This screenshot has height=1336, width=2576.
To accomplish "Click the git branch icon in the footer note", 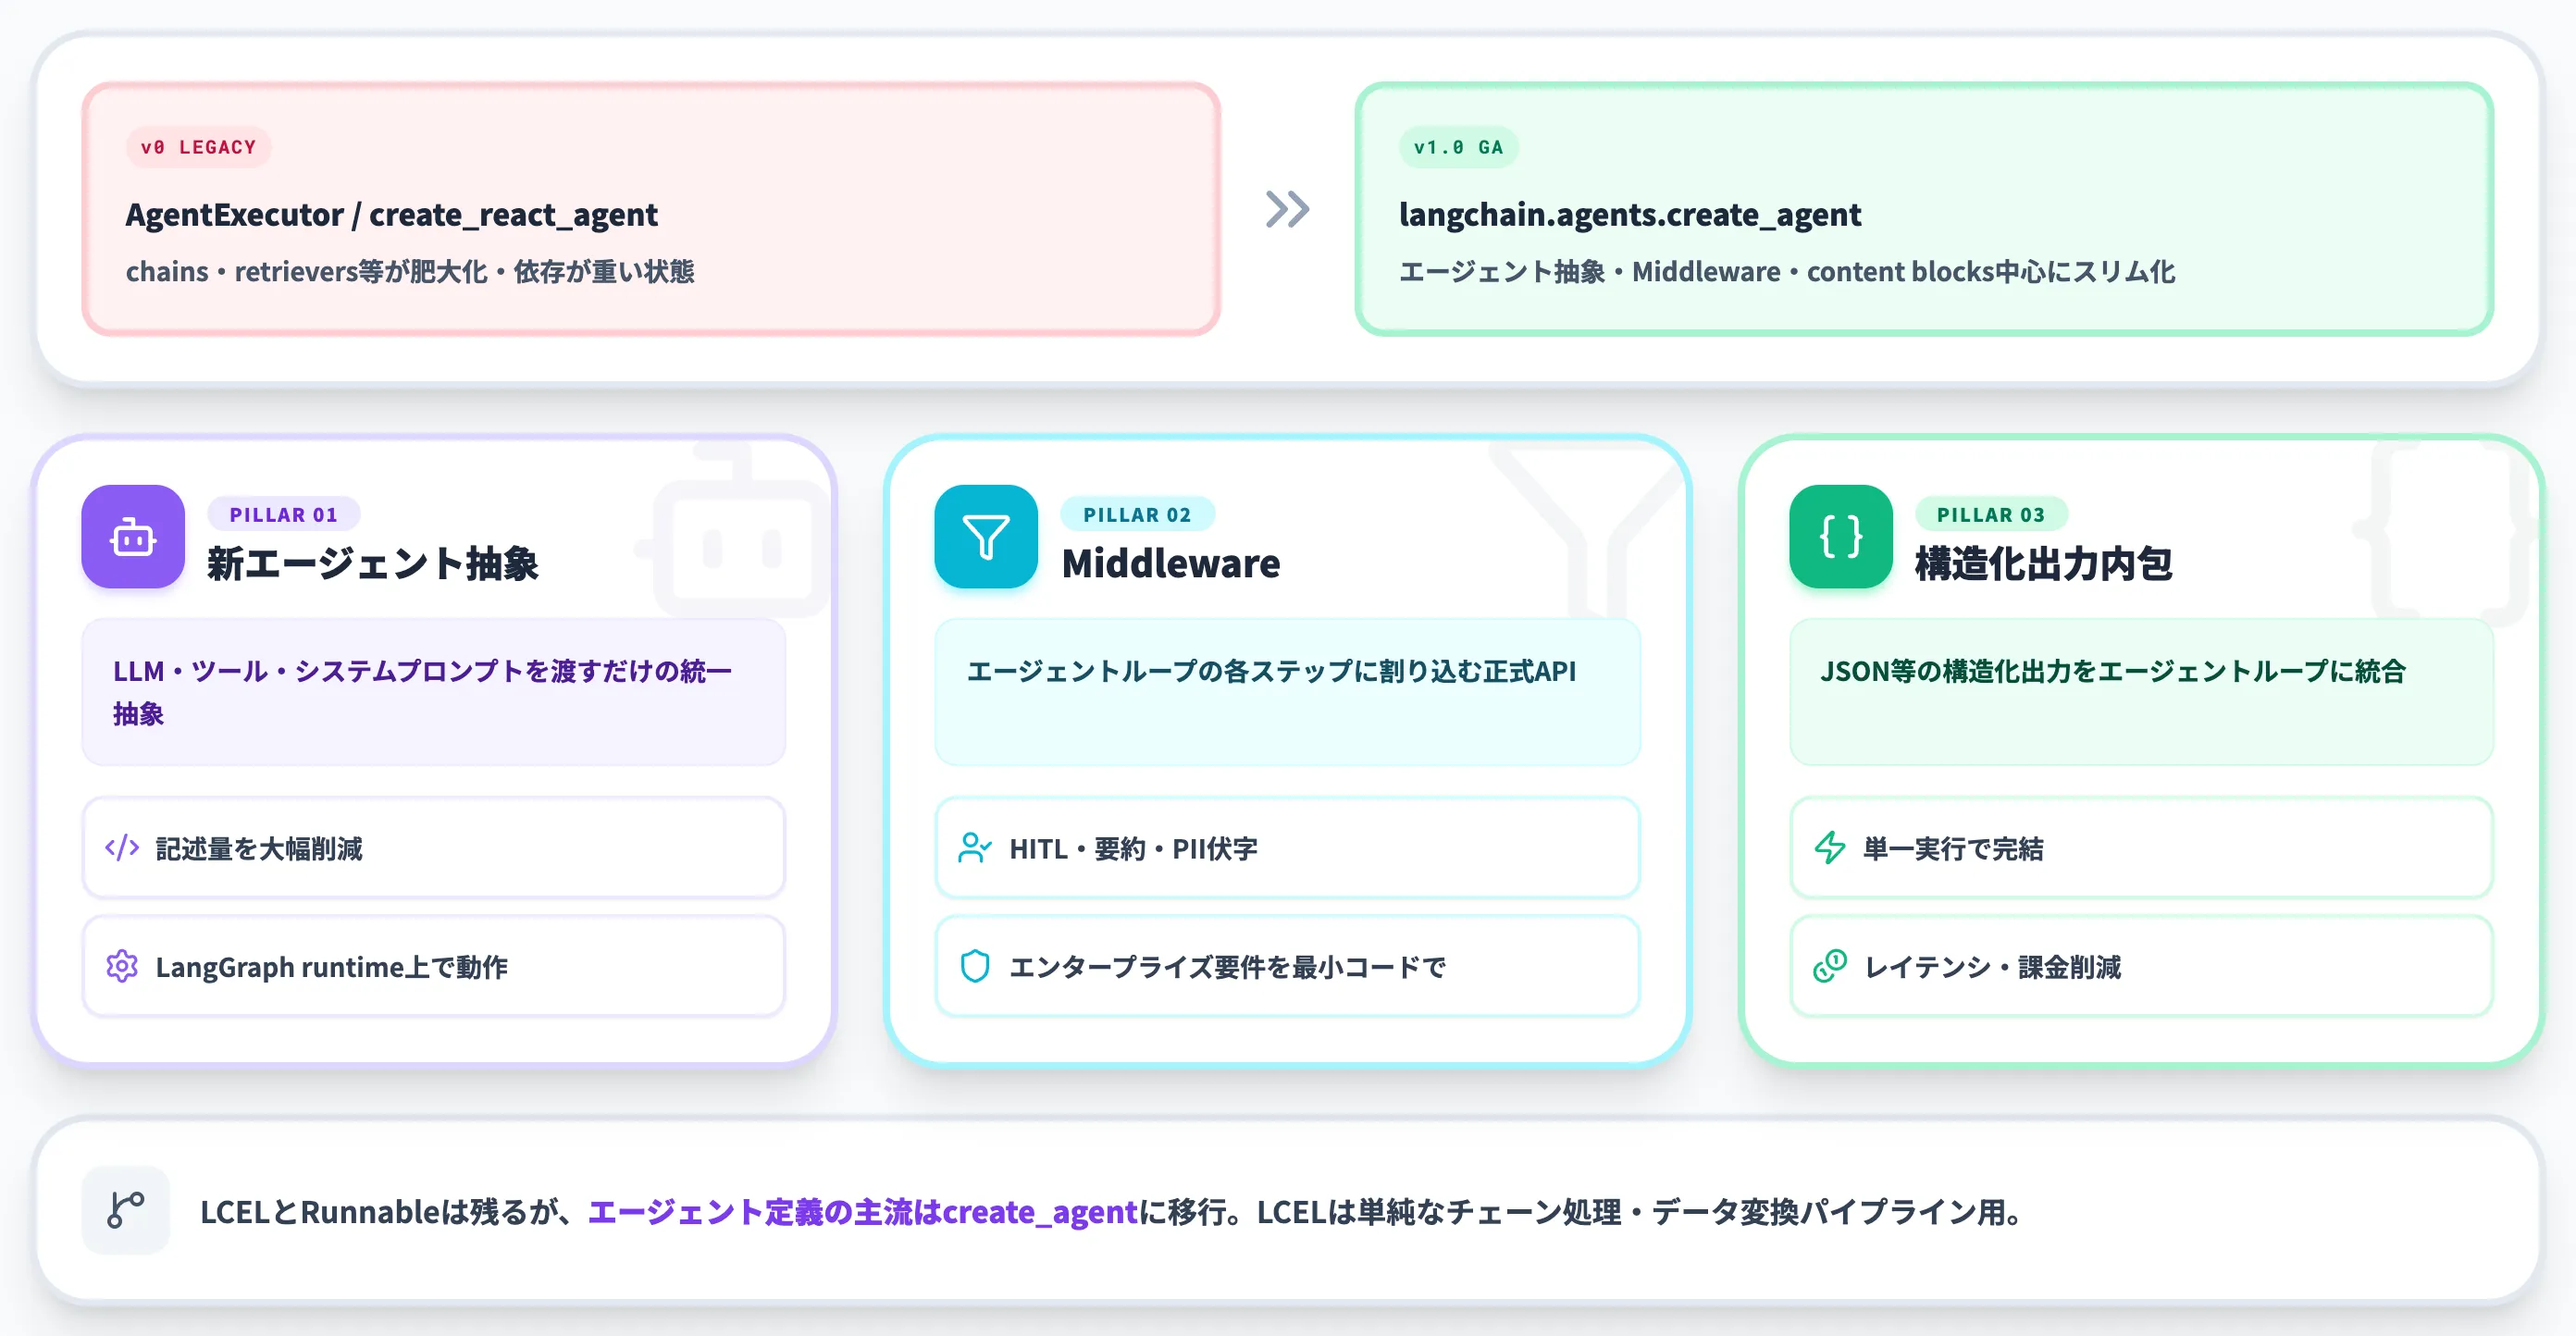I will click(126, 1210).
